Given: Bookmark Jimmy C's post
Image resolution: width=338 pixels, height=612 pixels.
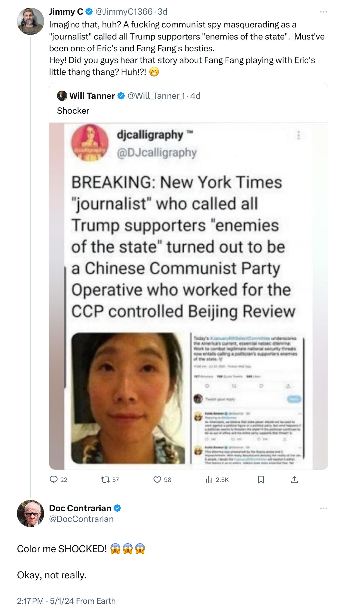Looking at the screenshot, I should click(261, 479).
